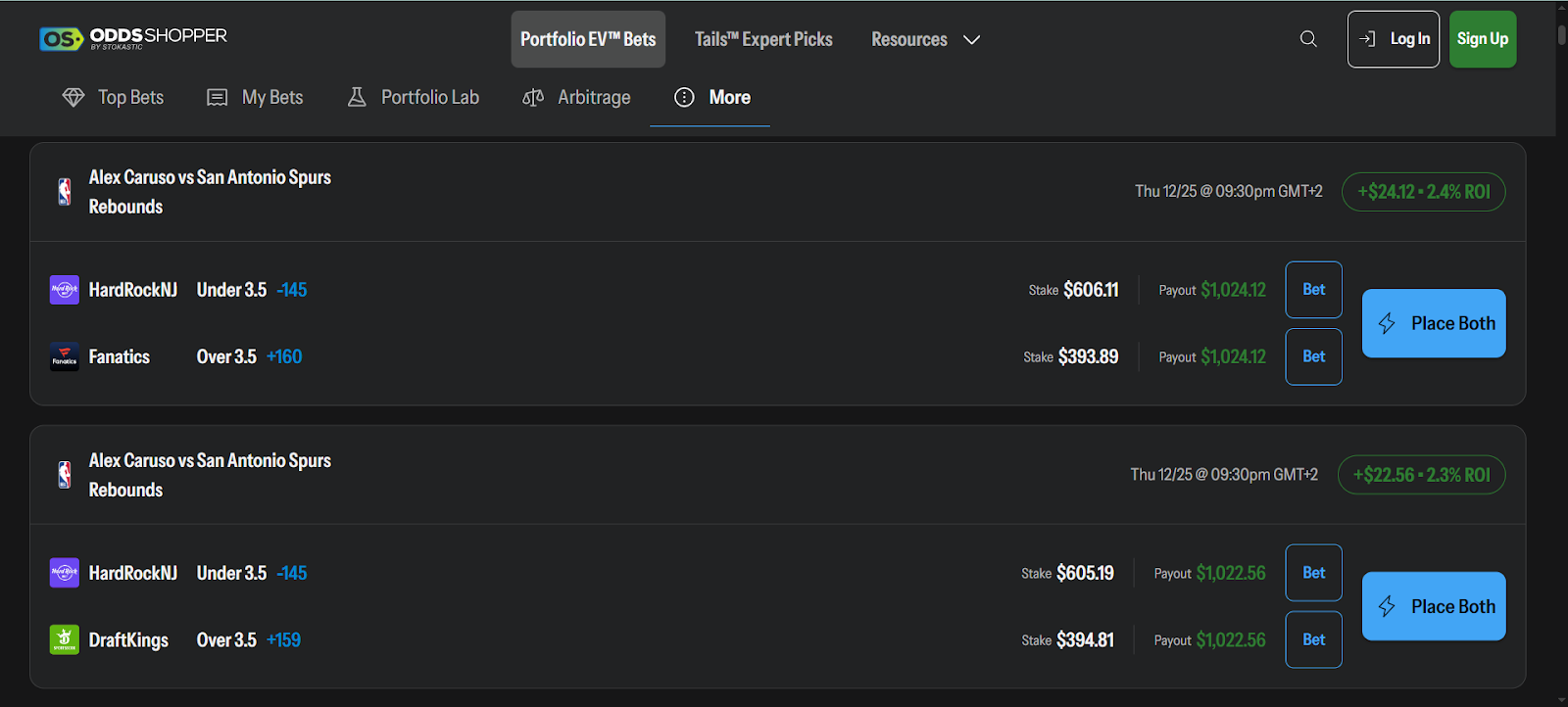The image size is (1568, 707).
Task: Open the search magnifier icon
Action: (1308, 39)
